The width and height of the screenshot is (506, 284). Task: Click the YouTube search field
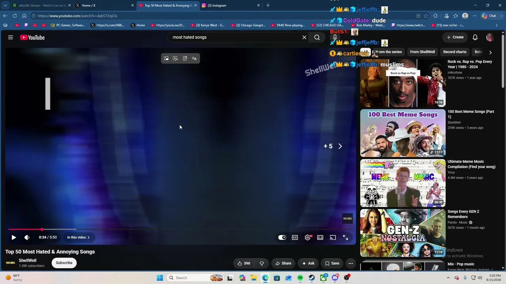(236, 37)
